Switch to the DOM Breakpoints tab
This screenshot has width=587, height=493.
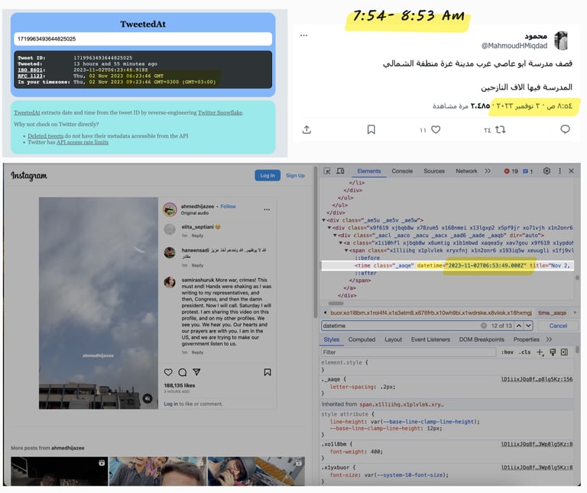point(482,340)
